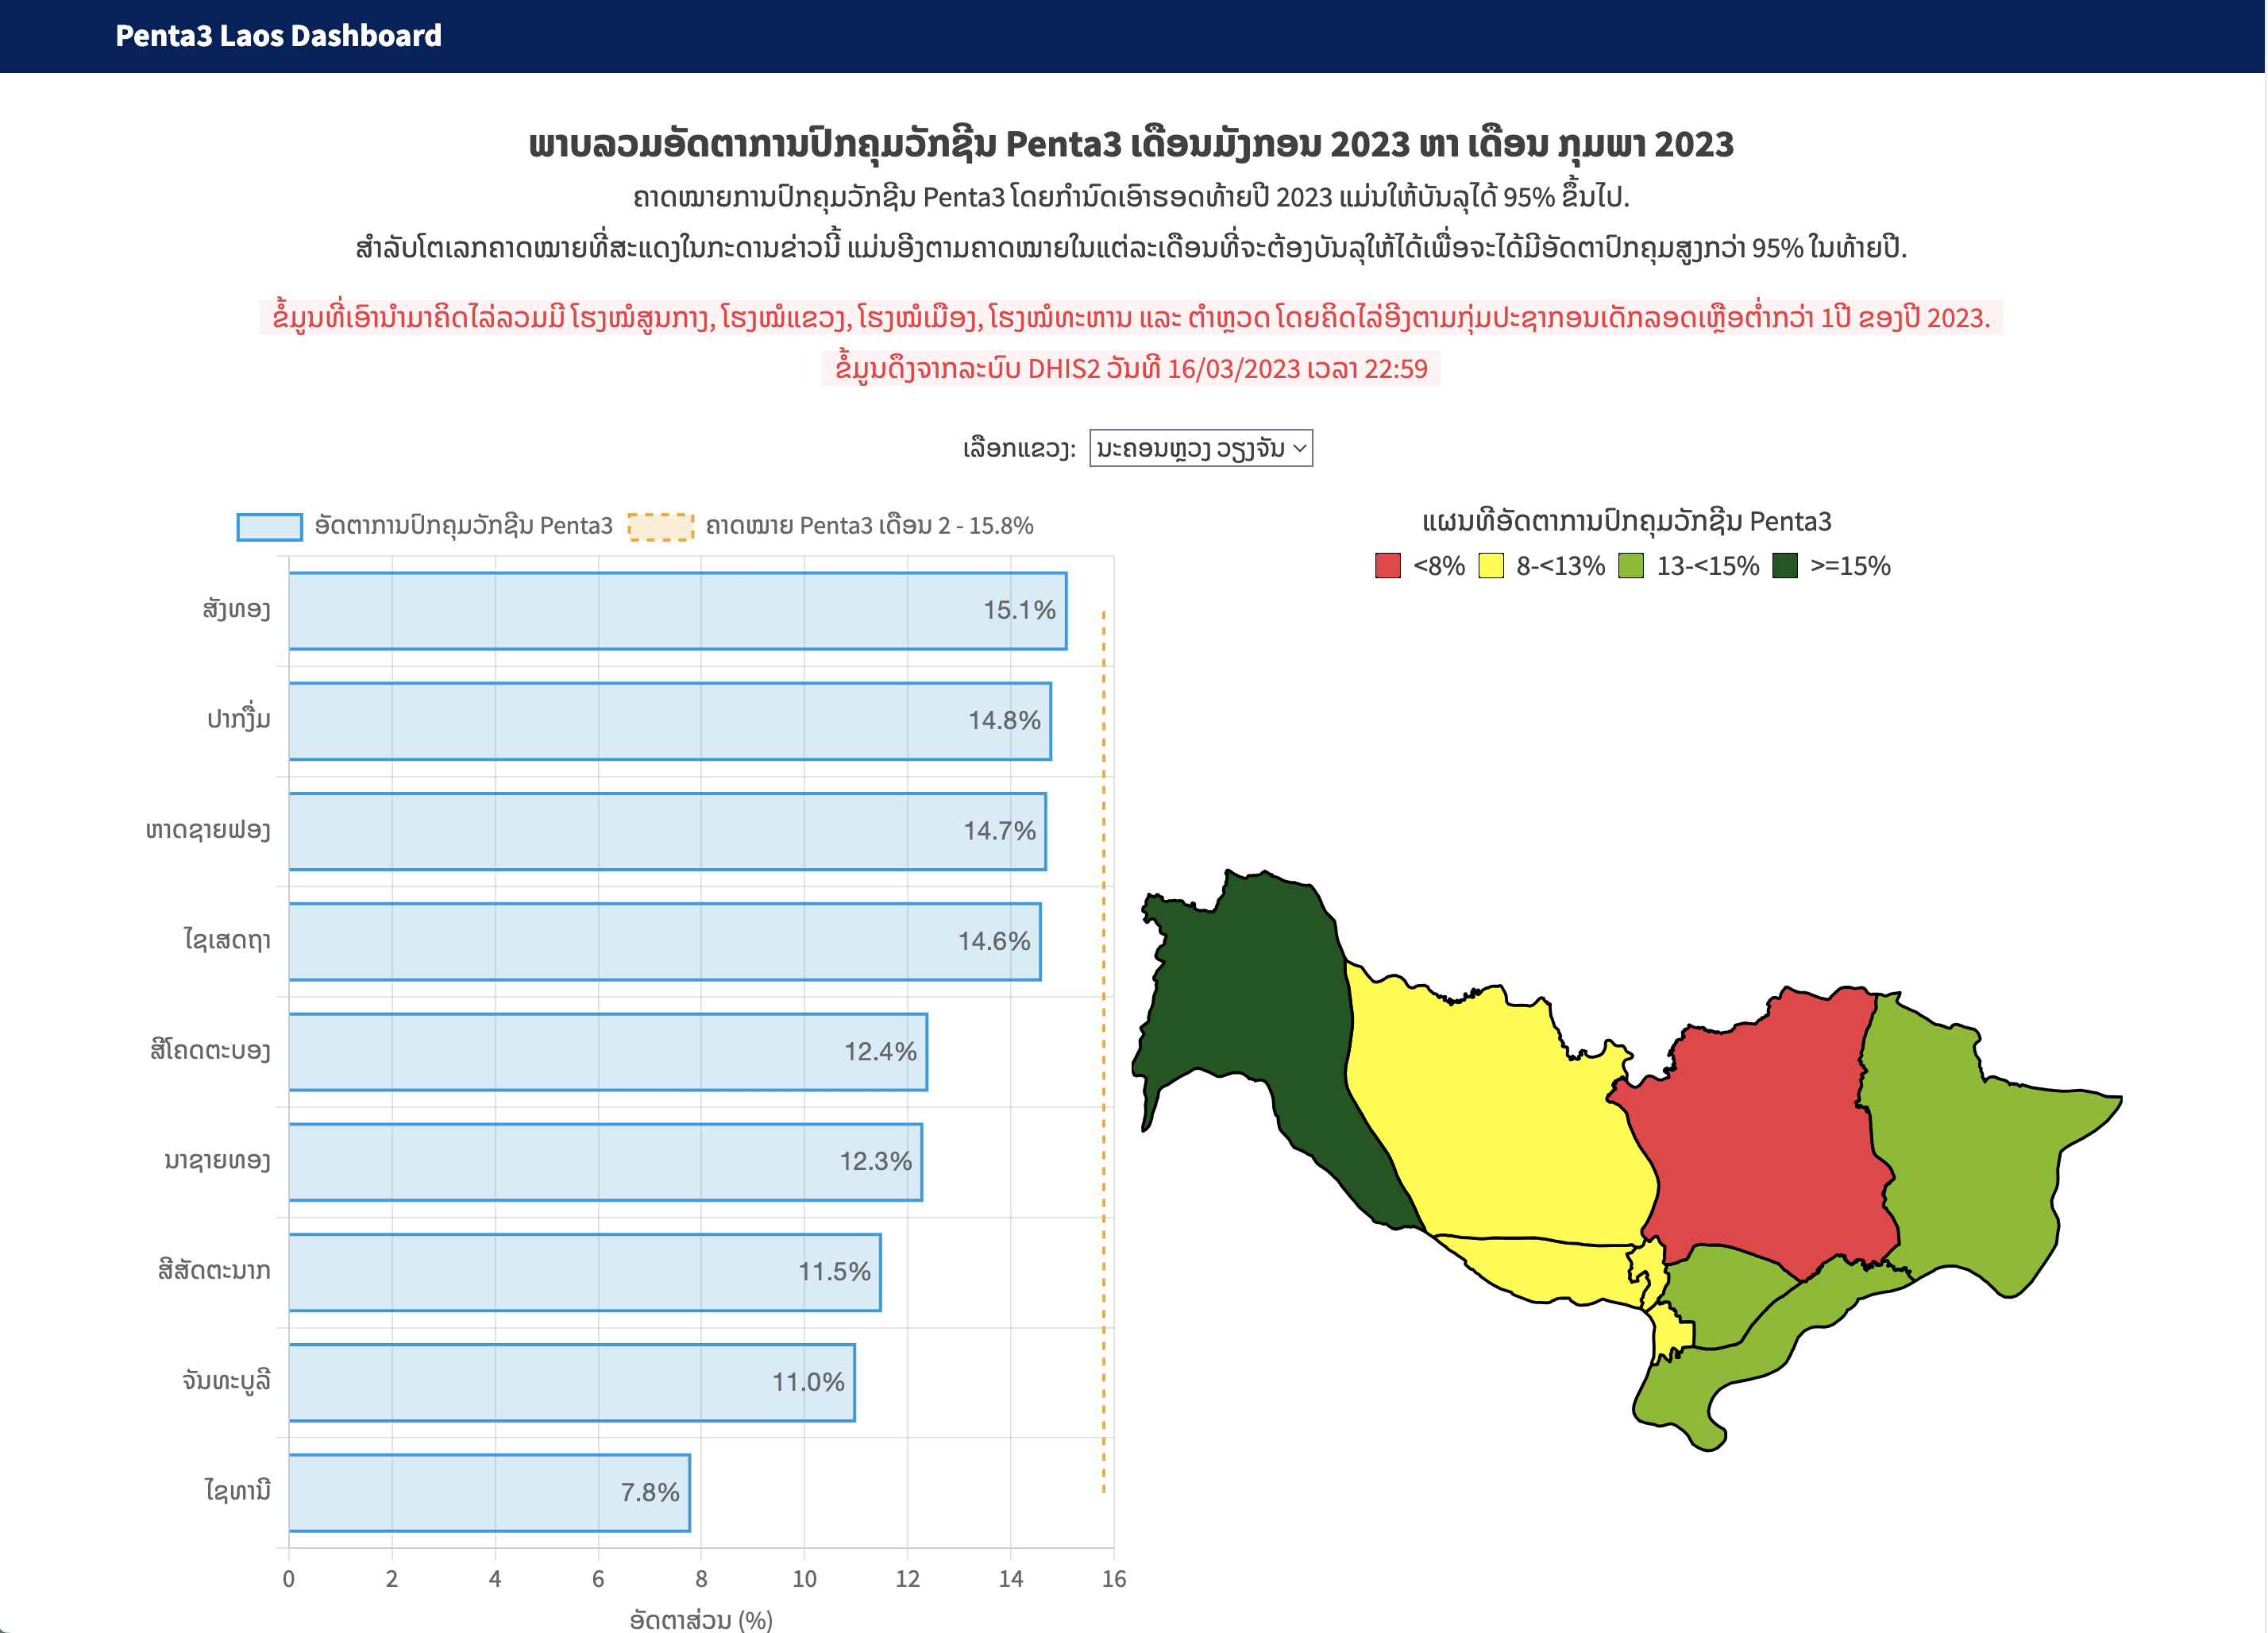Click the lowest 7.8% bar
This screenshot has width=2268, height=1633.
489,1492
